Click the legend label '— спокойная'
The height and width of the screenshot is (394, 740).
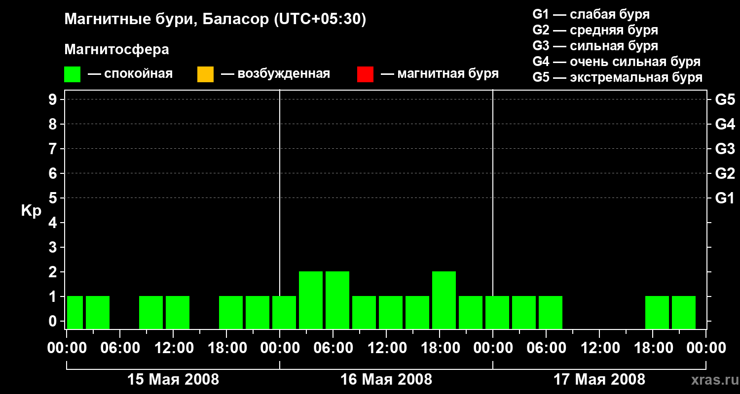pos(130,74)
